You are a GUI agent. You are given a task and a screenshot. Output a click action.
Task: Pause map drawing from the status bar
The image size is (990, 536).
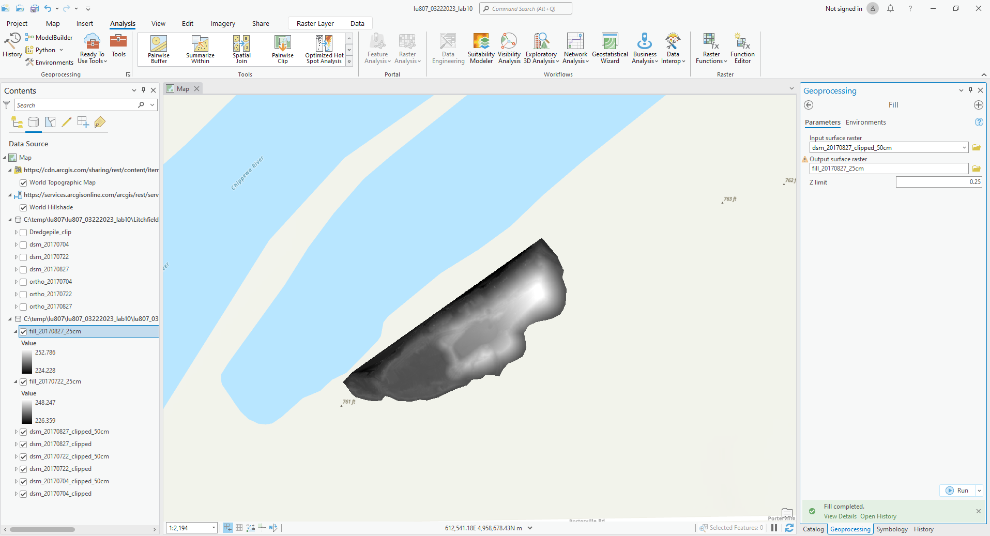(774, 528)
